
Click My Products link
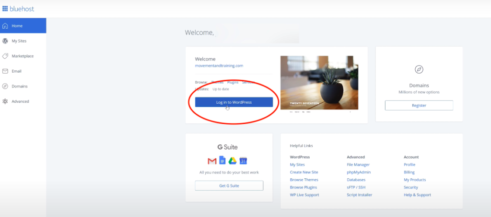pos(415,180)
